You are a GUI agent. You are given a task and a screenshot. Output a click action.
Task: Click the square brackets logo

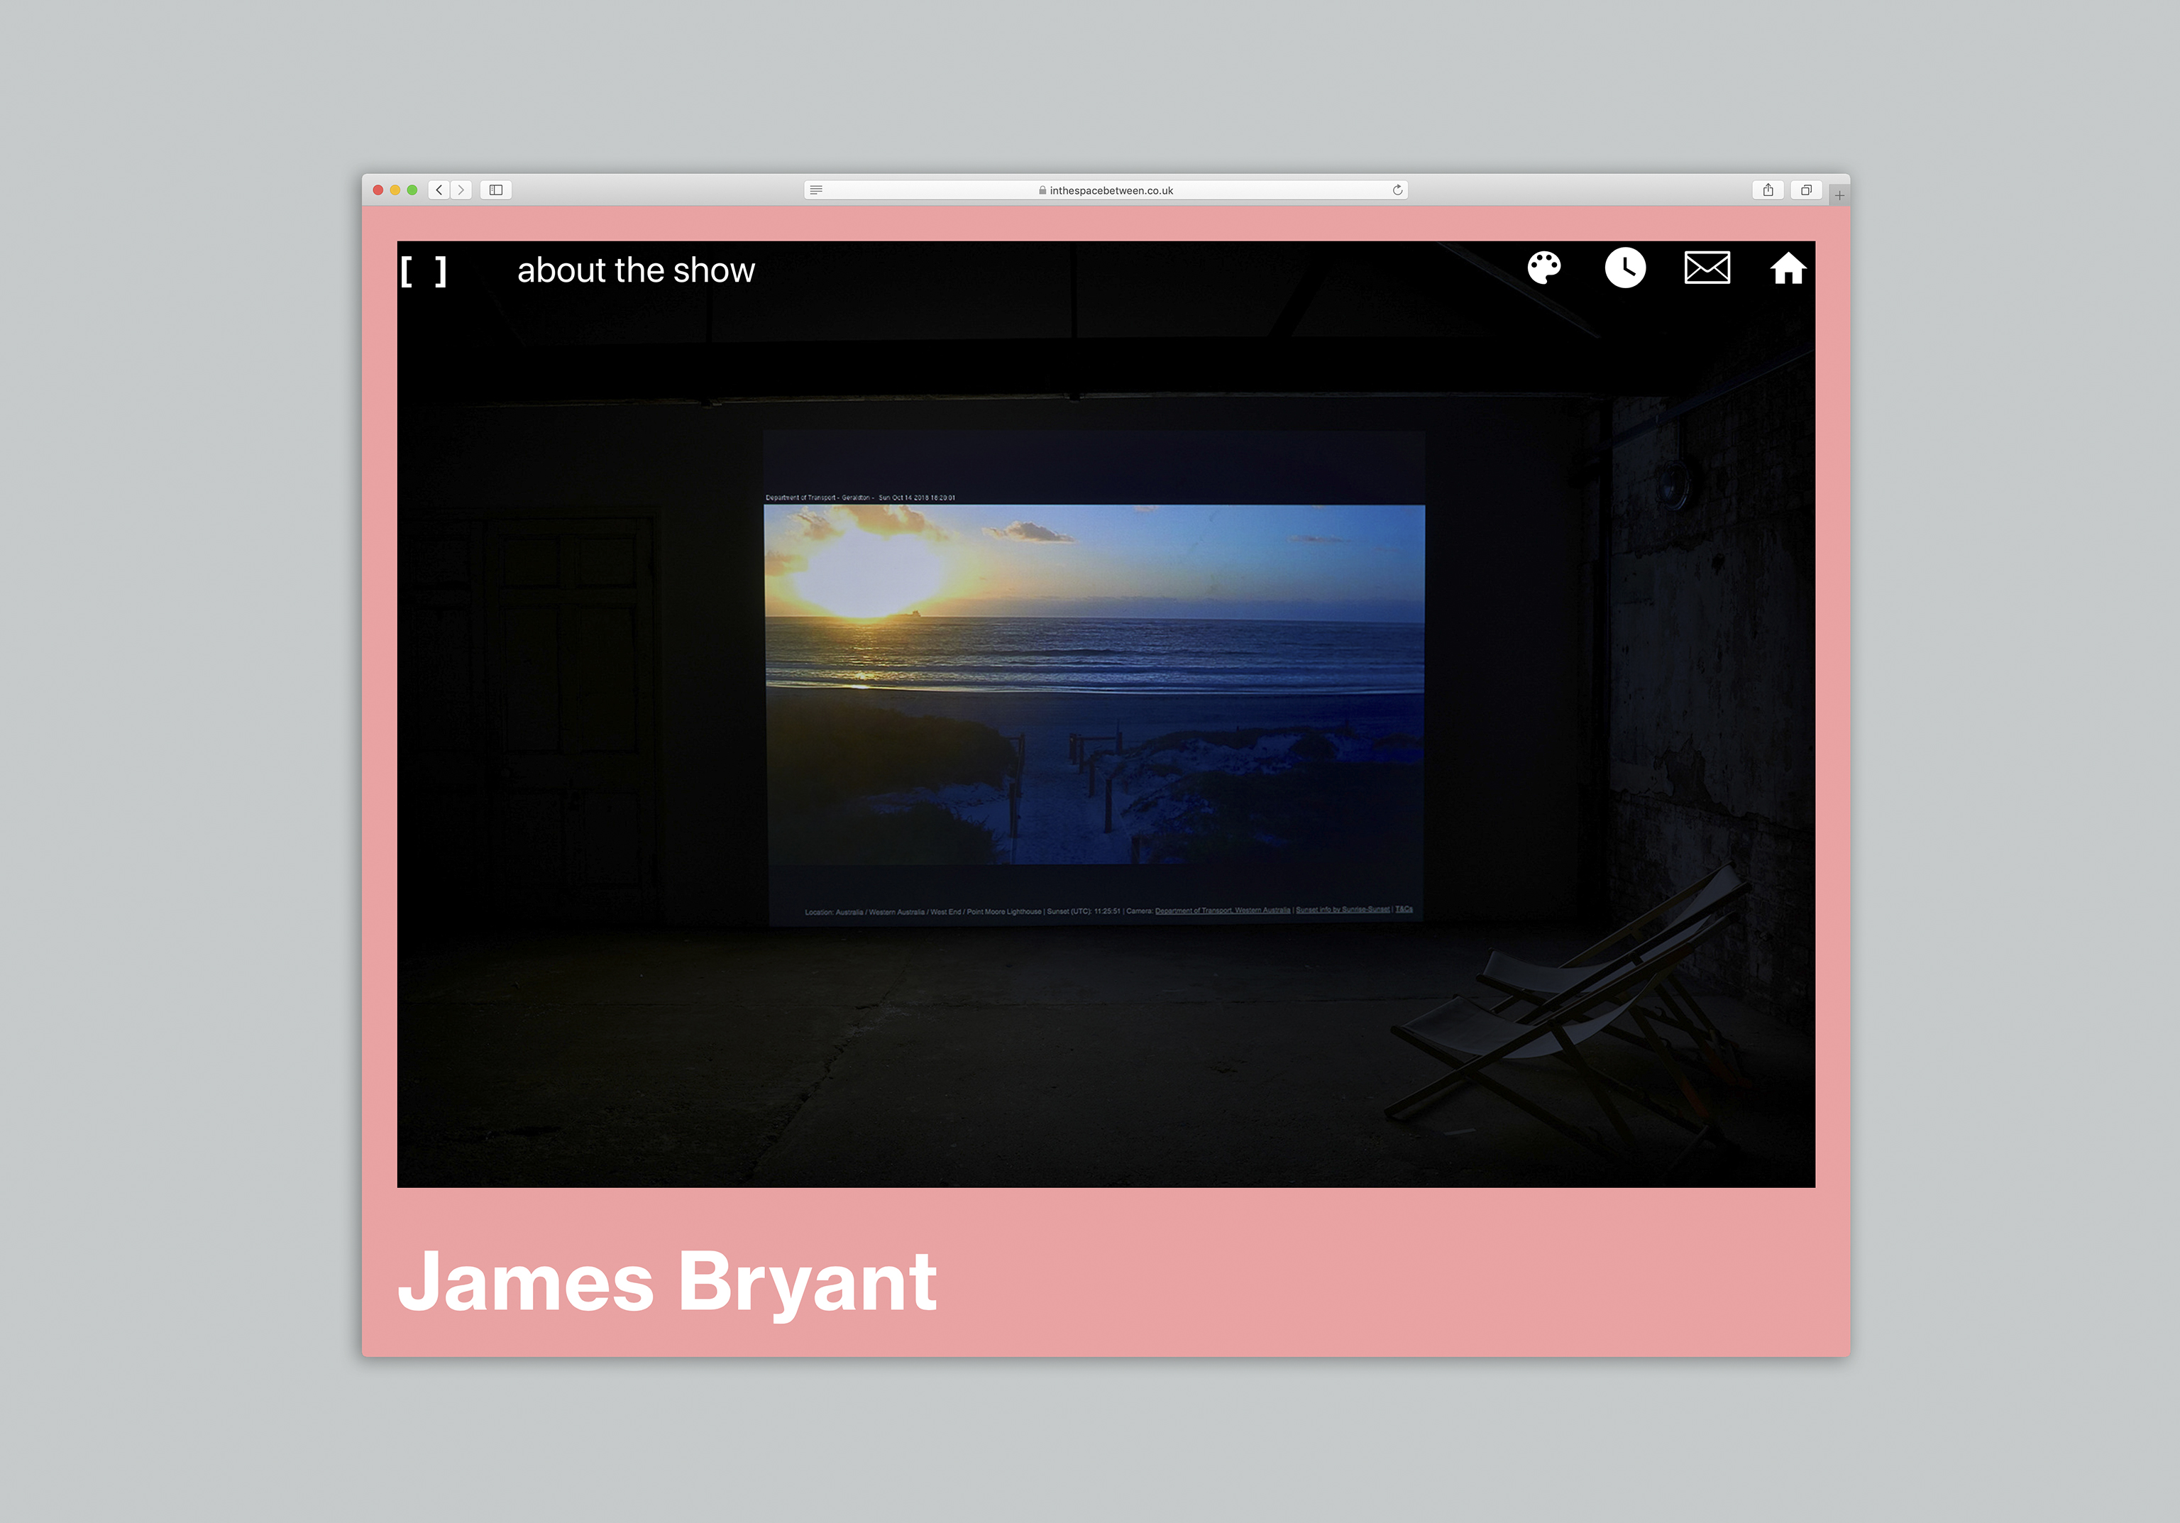(x=424, y=272)
